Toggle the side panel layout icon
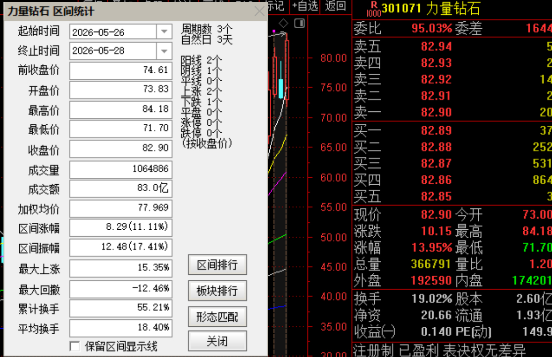This screenshot has height=357, width=552. coord(300,24)
